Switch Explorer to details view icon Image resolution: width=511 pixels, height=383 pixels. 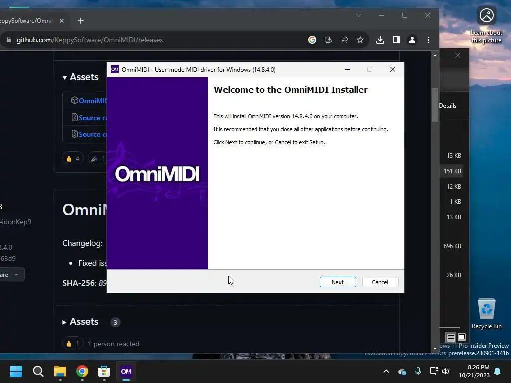[x=451, y=337]
